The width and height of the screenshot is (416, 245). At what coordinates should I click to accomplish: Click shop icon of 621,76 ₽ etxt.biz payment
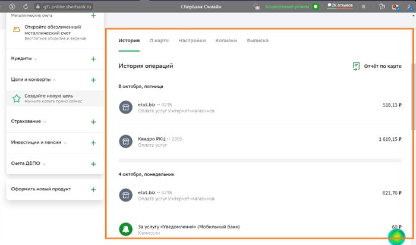pyautogui.click(x=126, y=195)
